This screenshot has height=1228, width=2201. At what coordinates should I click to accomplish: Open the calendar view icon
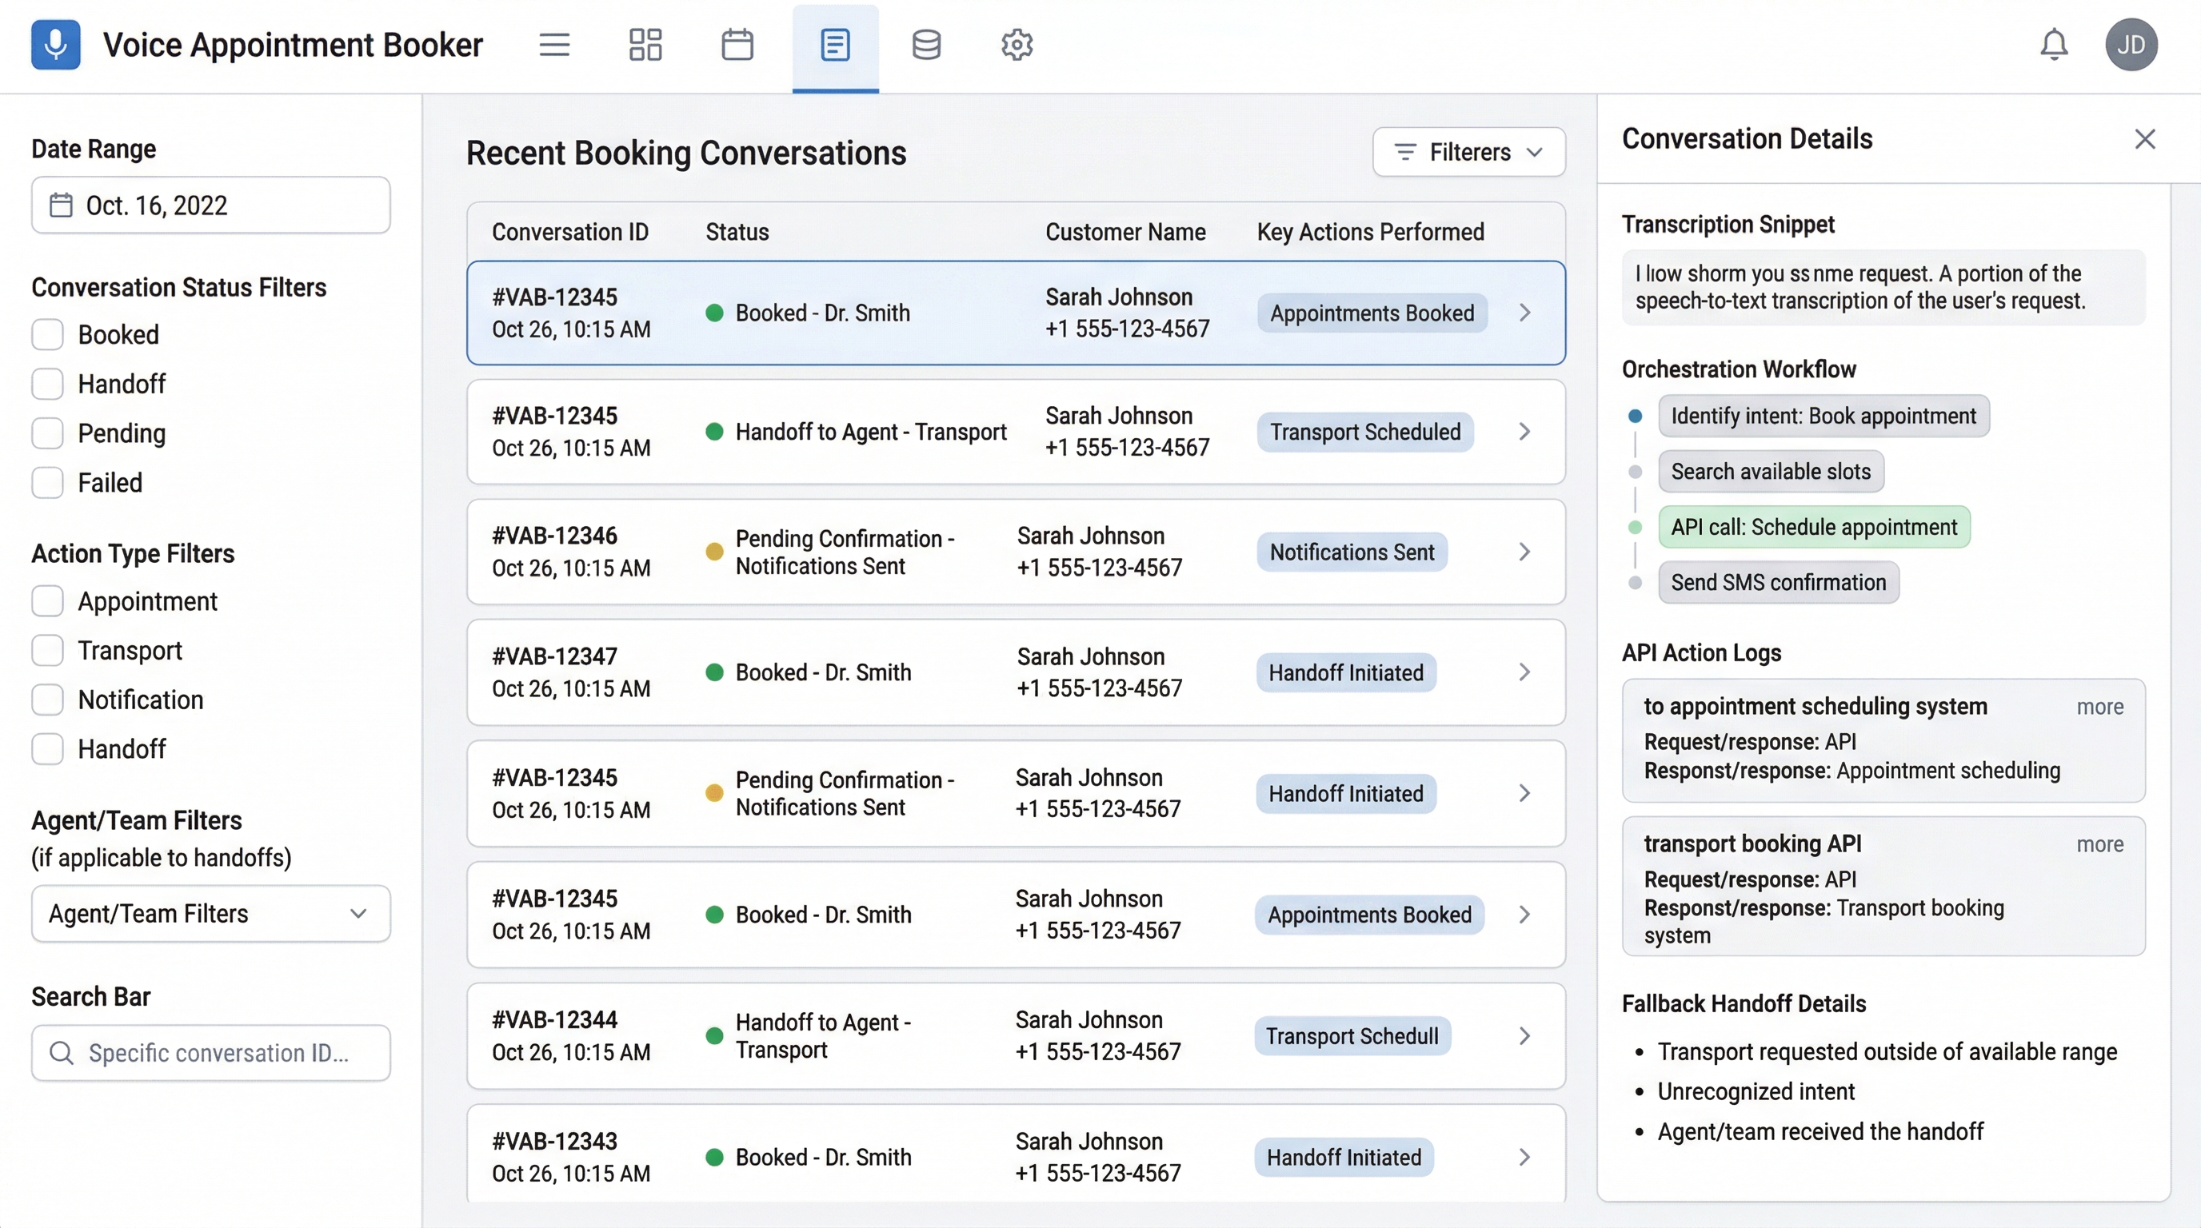pos(737,45)
